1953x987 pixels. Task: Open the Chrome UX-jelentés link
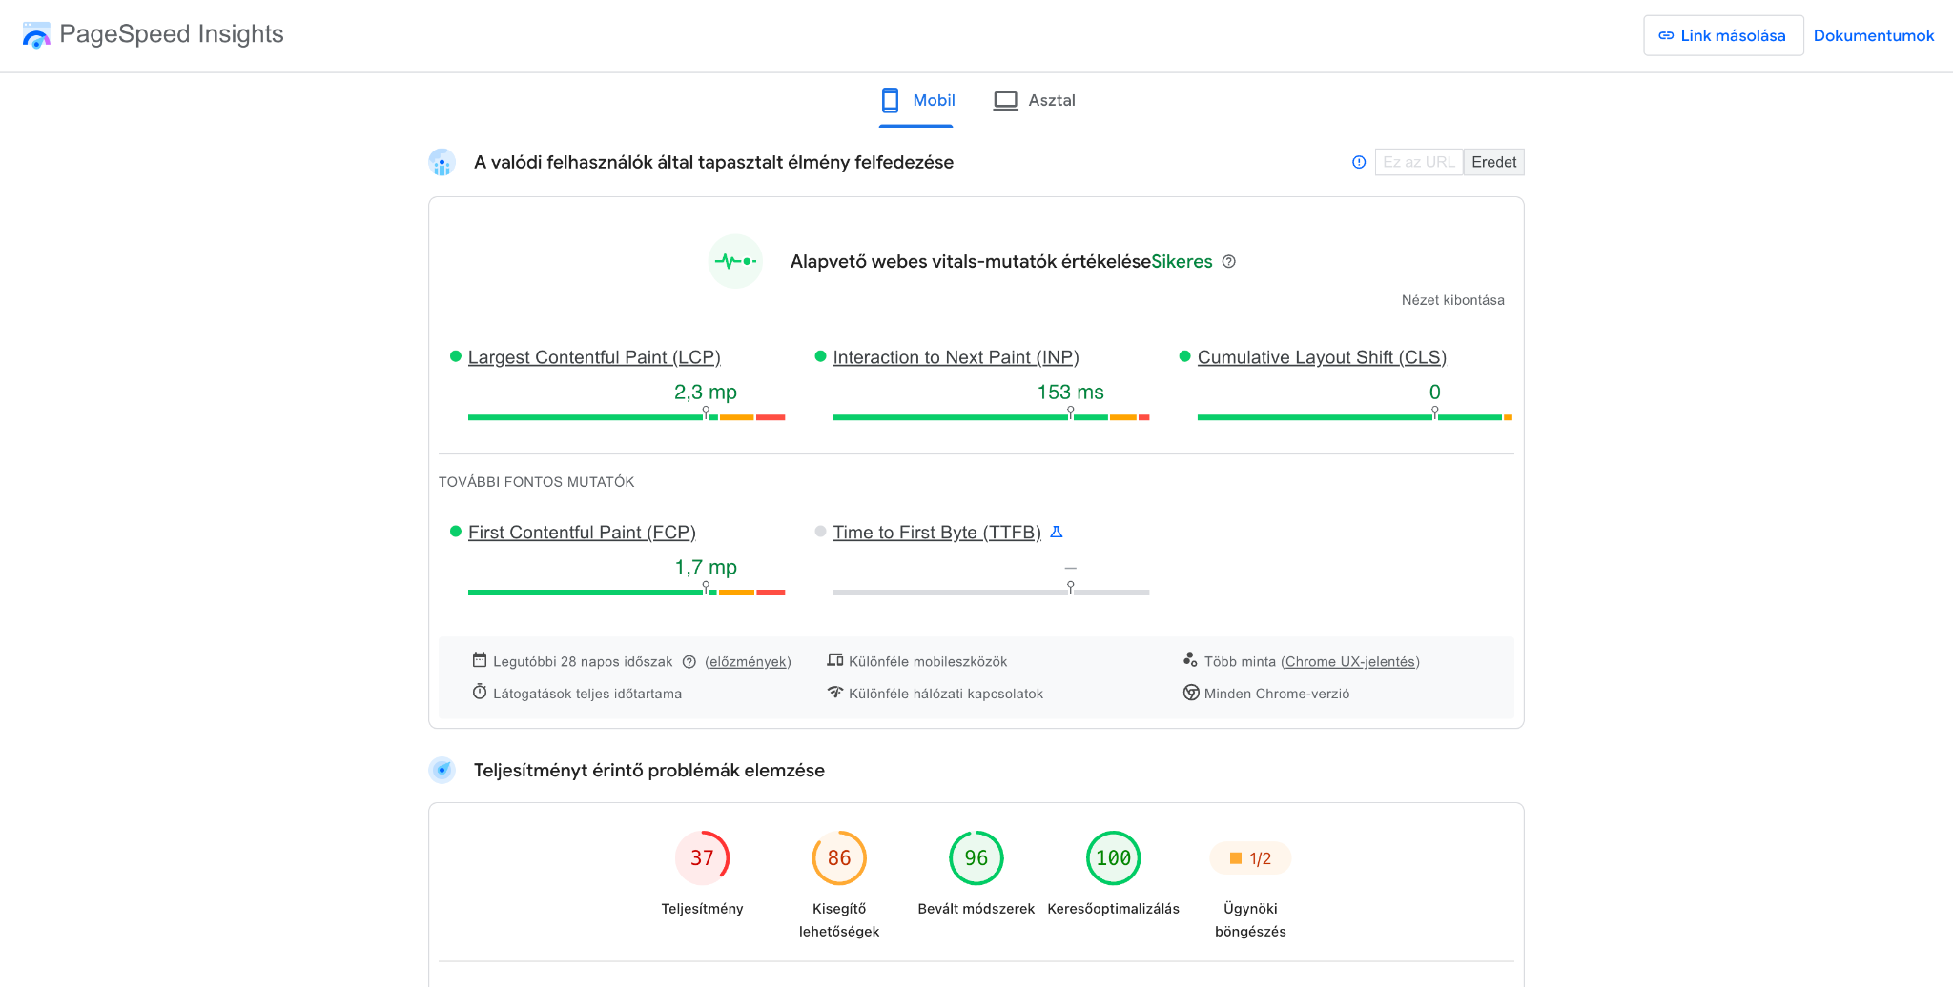[x=1350, y=662]
